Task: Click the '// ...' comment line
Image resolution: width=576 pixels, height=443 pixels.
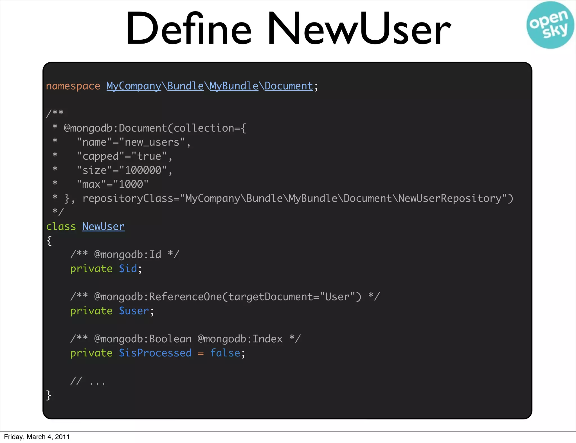Action: pos(88,381)
